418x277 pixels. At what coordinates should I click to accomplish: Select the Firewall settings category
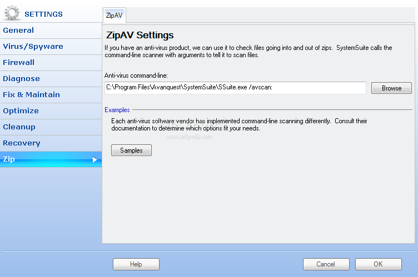coord(51,63)
